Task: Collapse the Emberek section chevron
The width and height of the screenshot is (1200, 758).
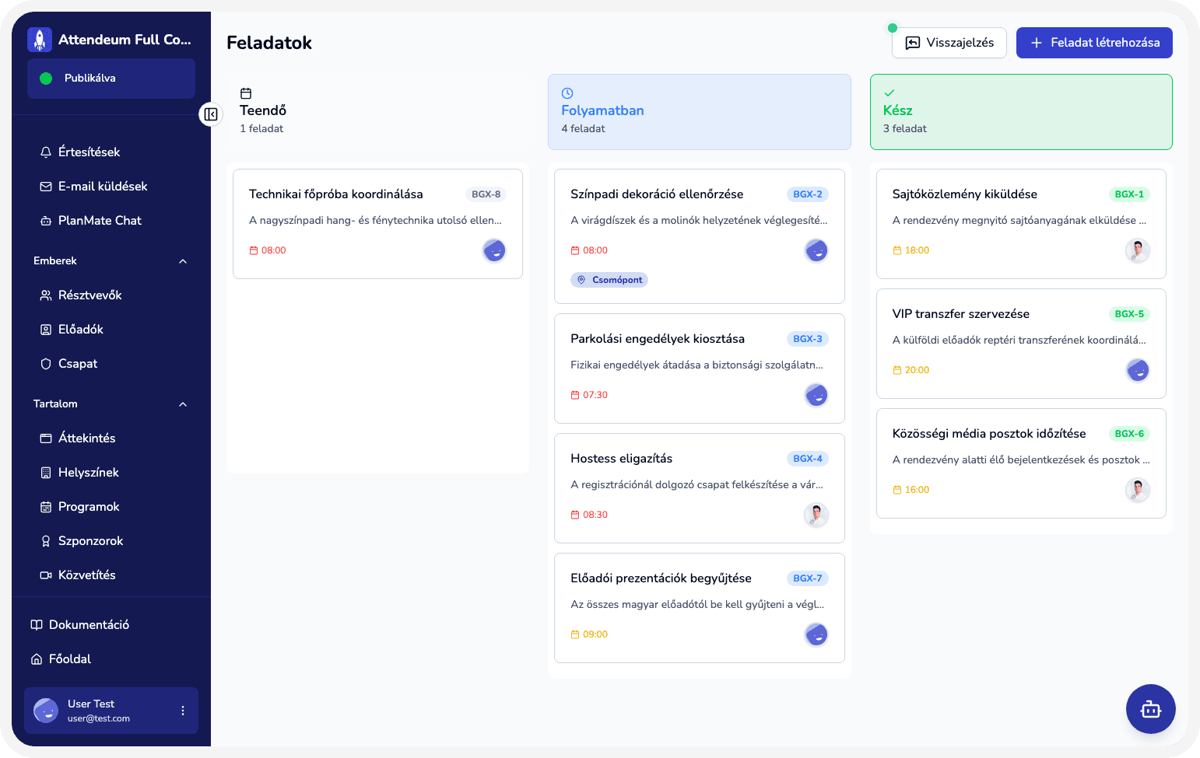Action: tap(183, 261)
